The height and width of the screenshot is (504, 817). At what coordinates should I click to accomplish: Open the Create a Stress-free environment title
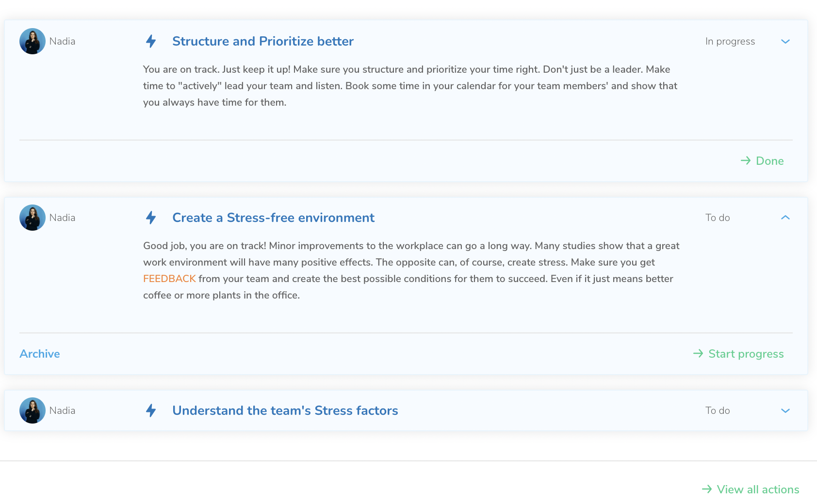click(x=273, y=218)
